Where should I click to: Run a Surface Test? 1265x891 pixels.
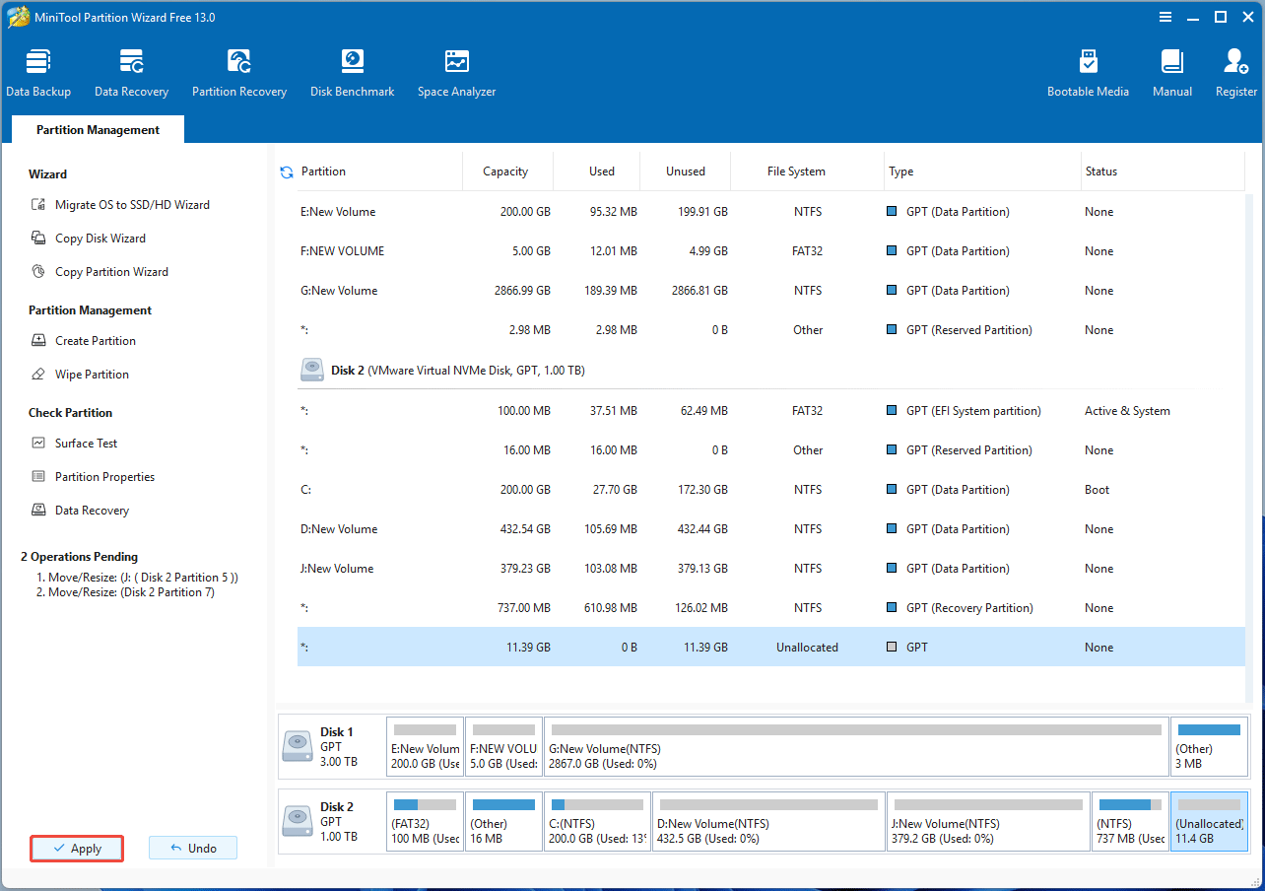pos(84,443)
